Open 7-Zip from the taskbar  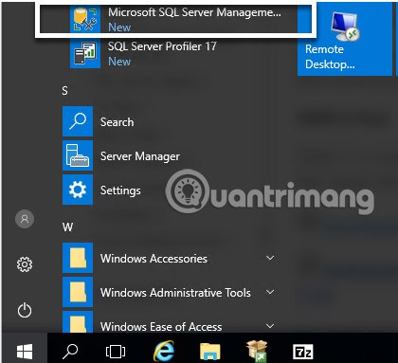click(x=303, y=352)
